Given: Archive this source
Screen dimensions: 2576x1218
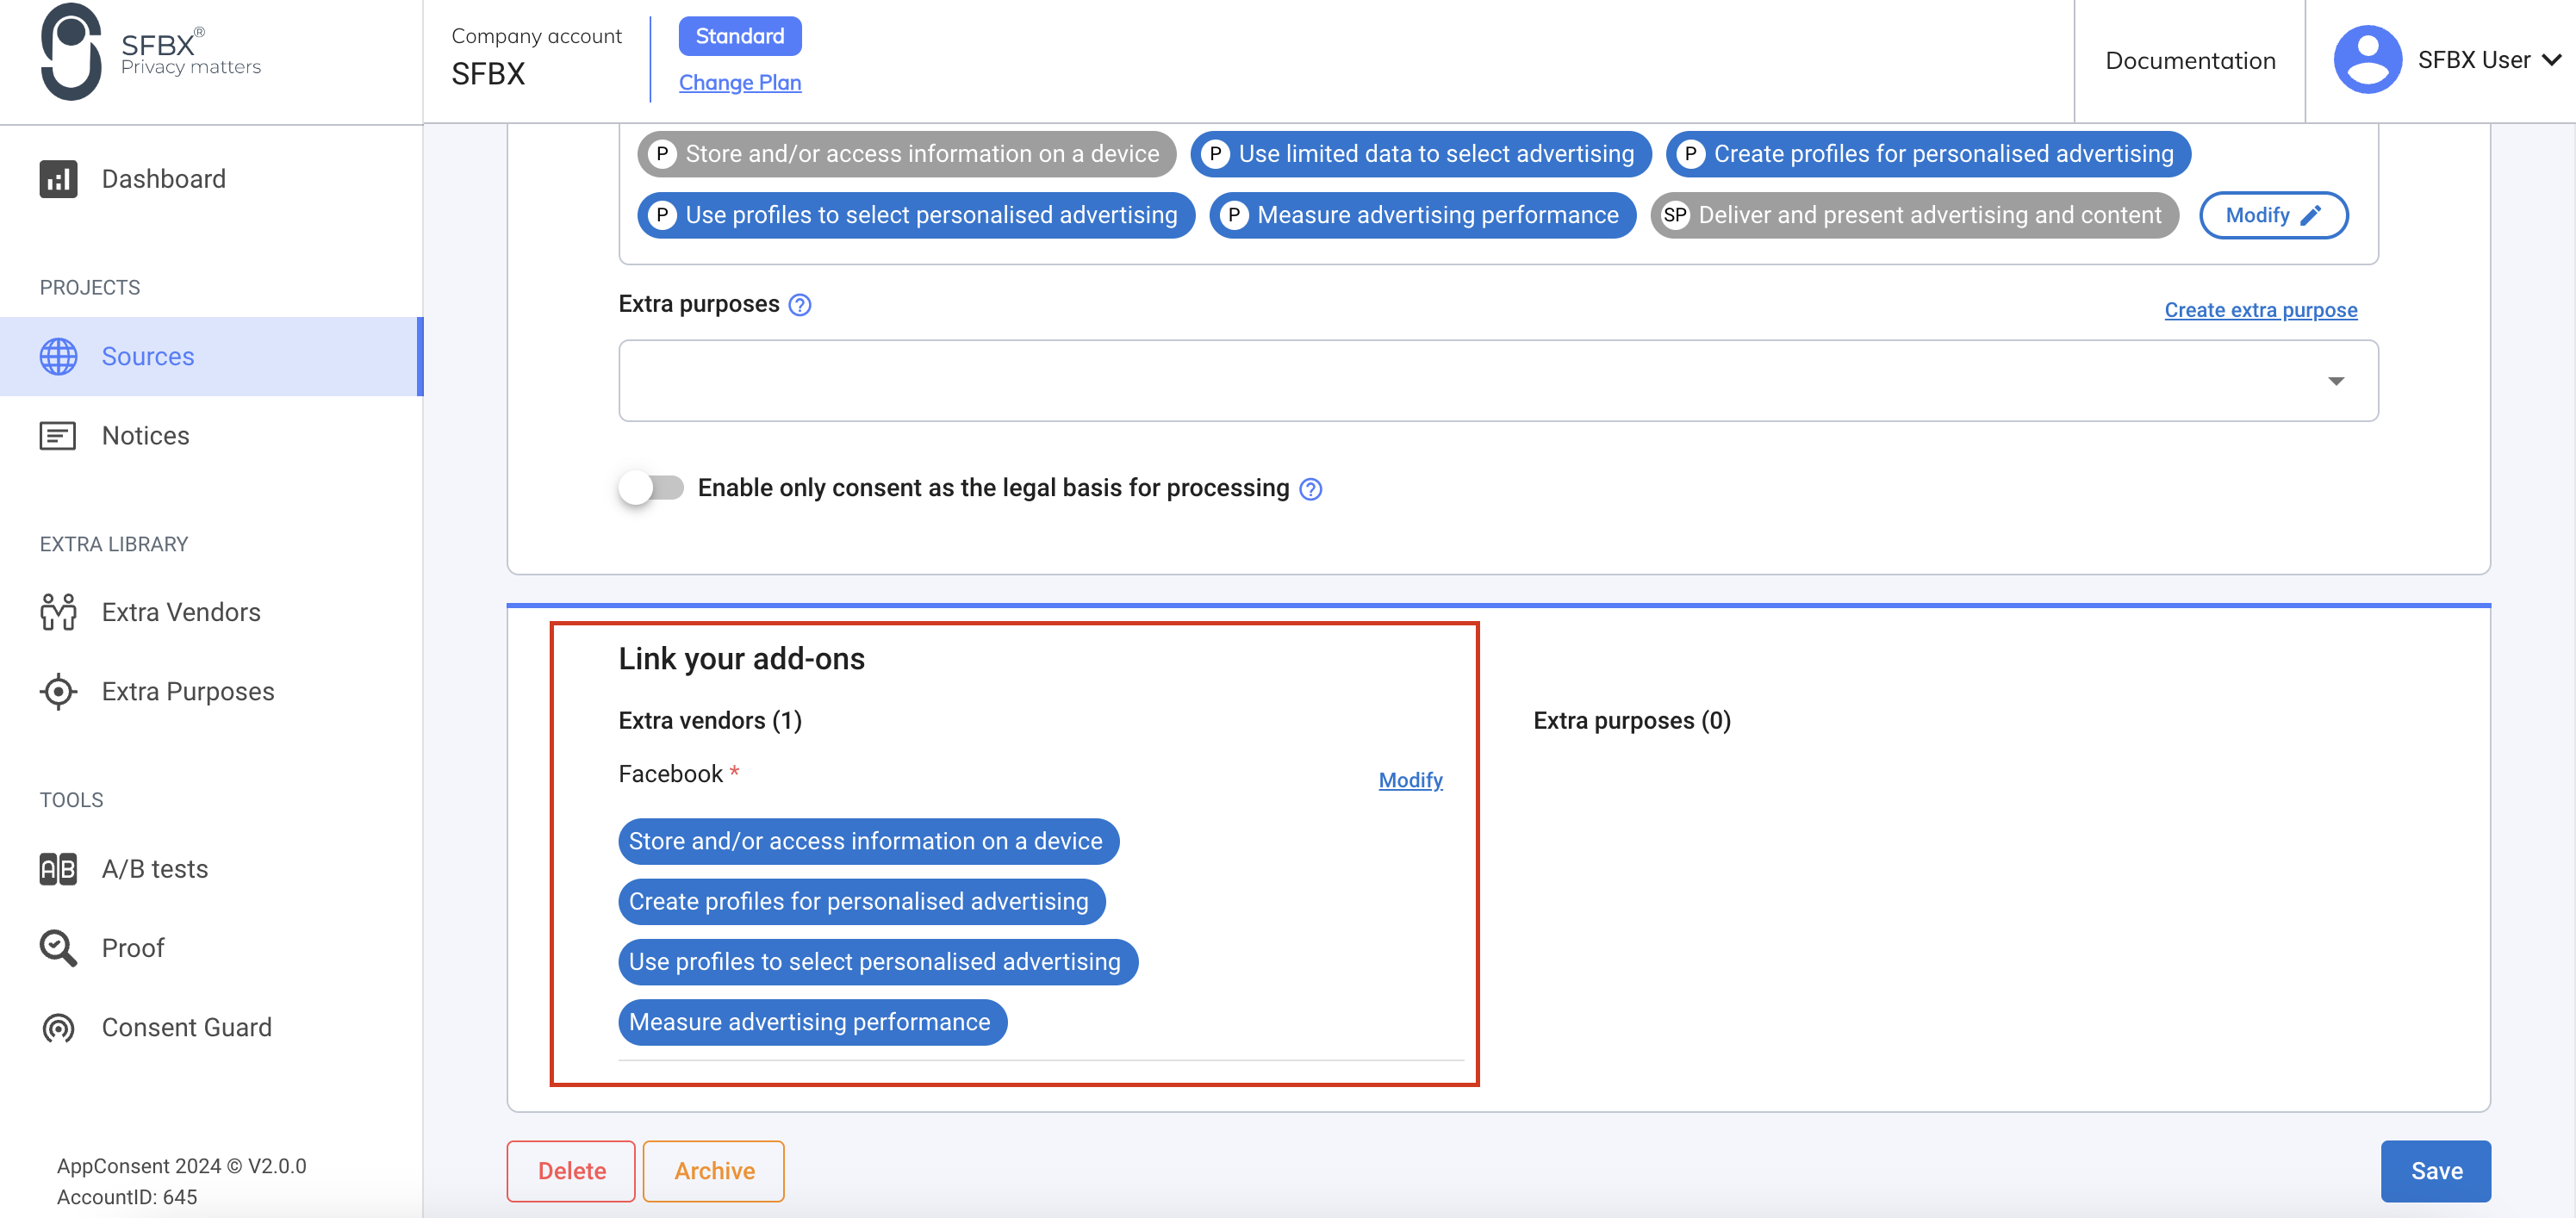Looking at the screenshot, I should click(713, 1171).
